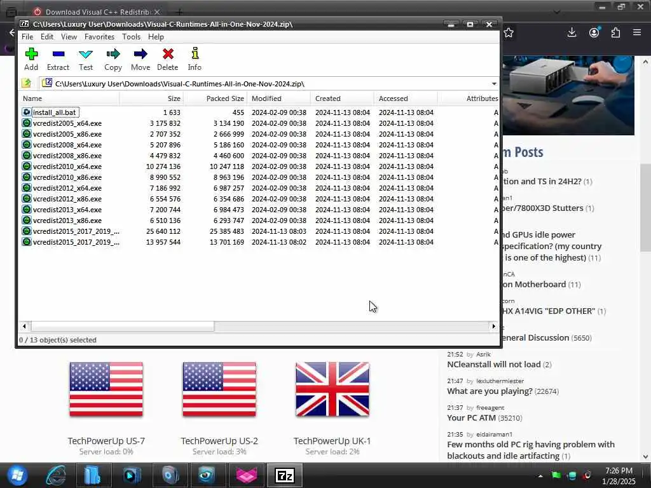Open the NCleanstall will not load post
The height and width of the screenshot is (488, 651).
click(x=493, y=364)
